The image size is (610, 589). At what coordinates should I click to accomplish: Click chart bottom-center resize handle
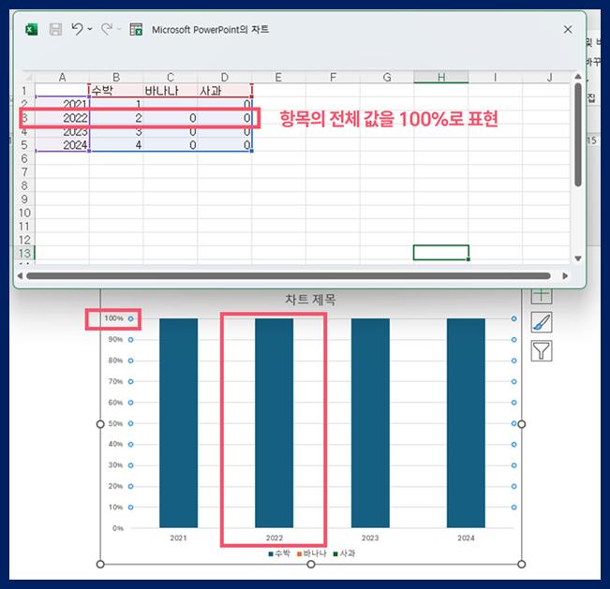[311, 564]
